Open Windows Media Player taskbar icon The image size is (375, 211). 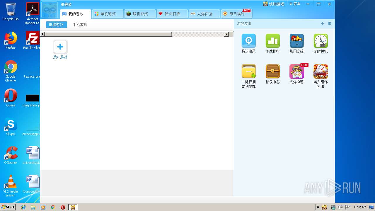(43, 207)
